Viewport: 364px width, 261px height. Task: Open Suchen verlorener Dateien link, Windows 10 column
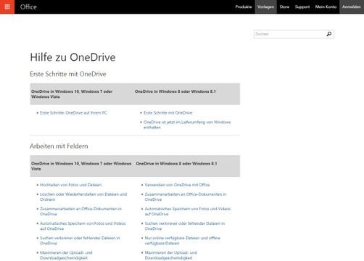pyautogui.click(x=80, y=241)
